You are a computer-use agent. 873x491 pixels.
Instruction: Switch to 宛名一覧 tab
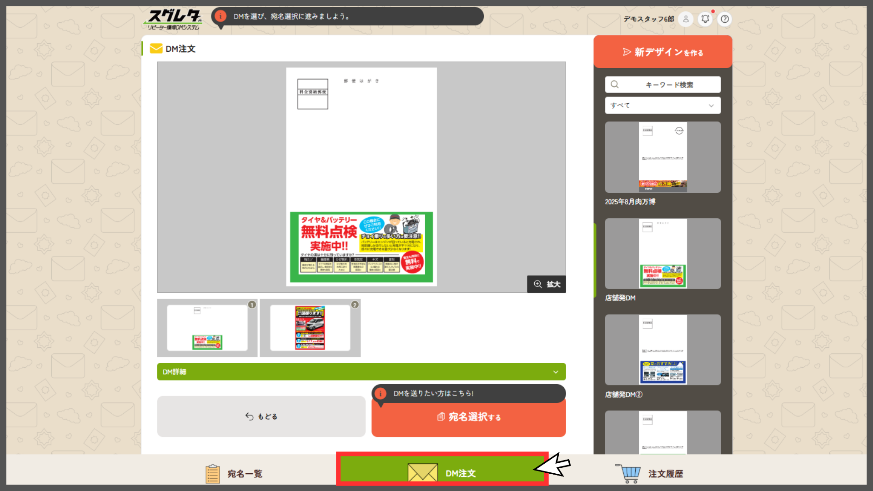[x=234, y=474]
